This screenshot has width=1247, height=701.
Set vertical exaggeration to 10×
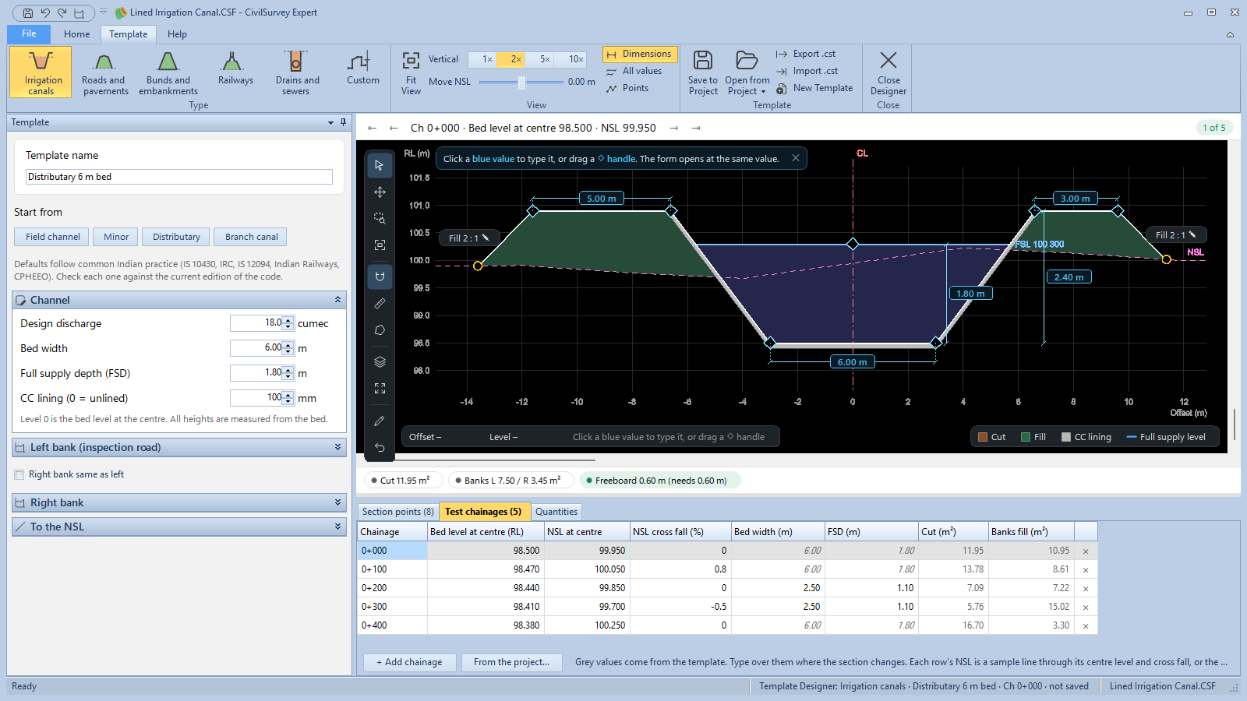coord(575,59)
